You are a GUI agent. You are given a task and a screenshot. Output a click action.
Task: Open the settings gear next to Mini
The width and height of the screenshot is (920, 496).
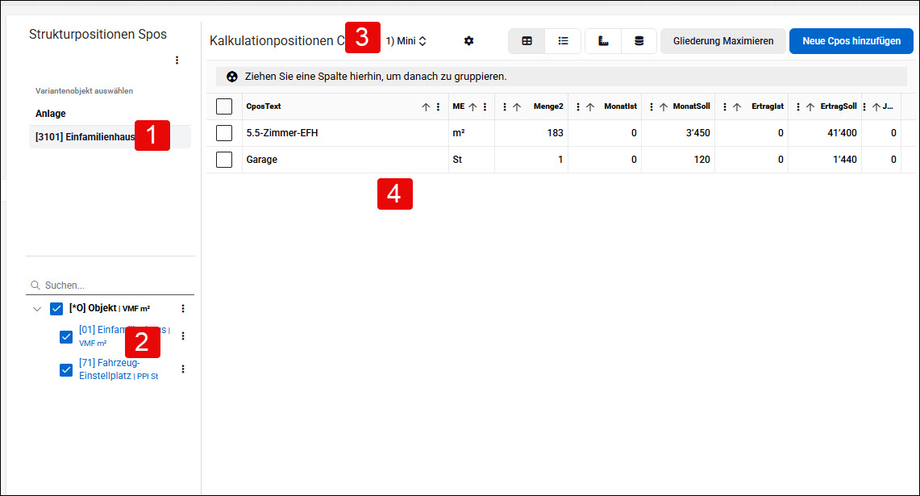point(468,41)
